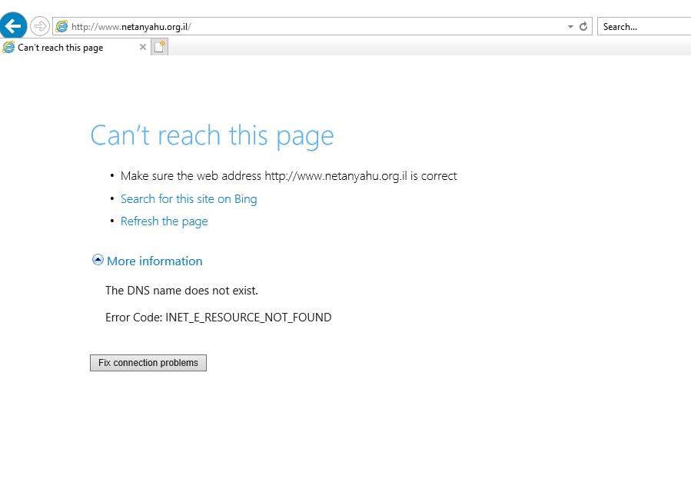
Task: Click the greyed Forward arrow button
Action: point(40,26)
